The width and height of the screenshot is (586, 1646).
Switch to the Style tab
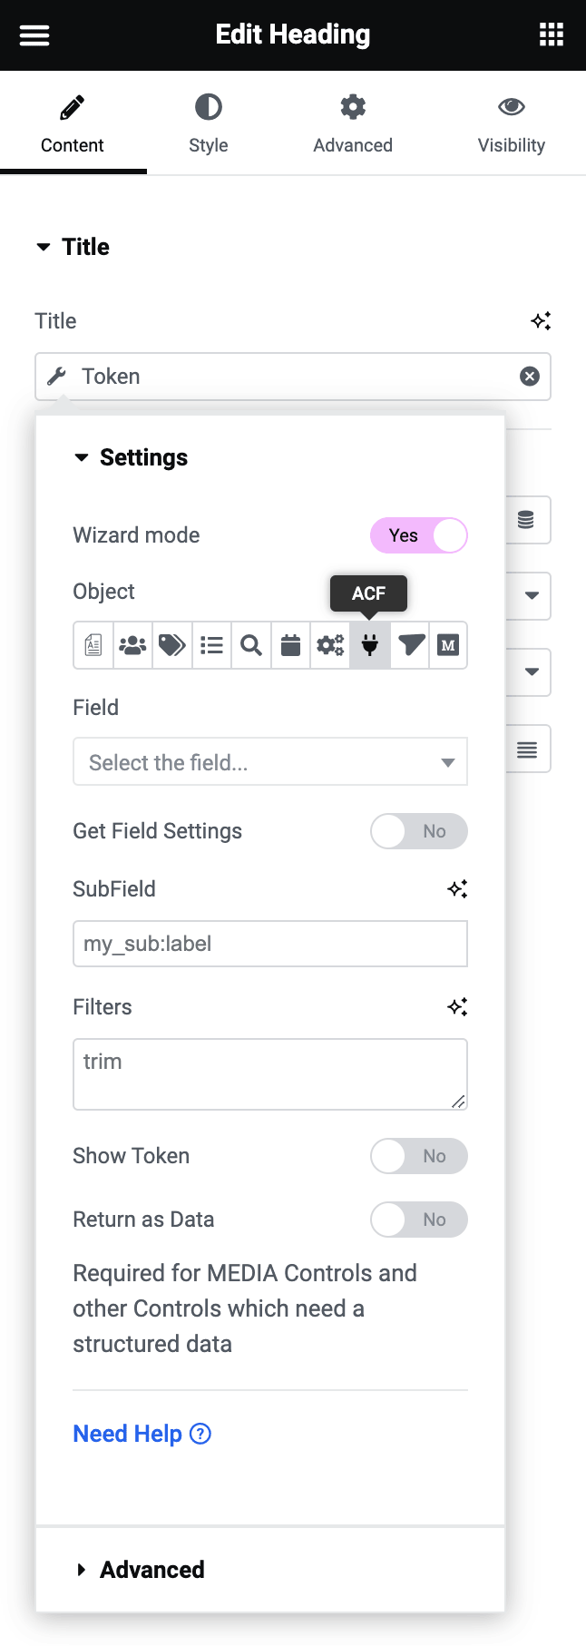point(208,123)
